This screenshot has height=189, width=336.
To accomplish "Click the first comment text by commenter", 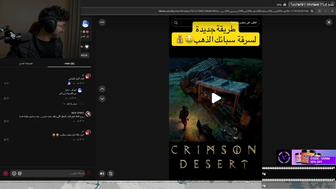I will point(76,79).
